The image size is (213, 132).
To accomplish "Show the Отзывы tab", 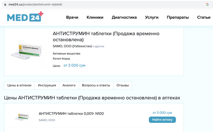I will pyautogui.click(x=123, y=85).
